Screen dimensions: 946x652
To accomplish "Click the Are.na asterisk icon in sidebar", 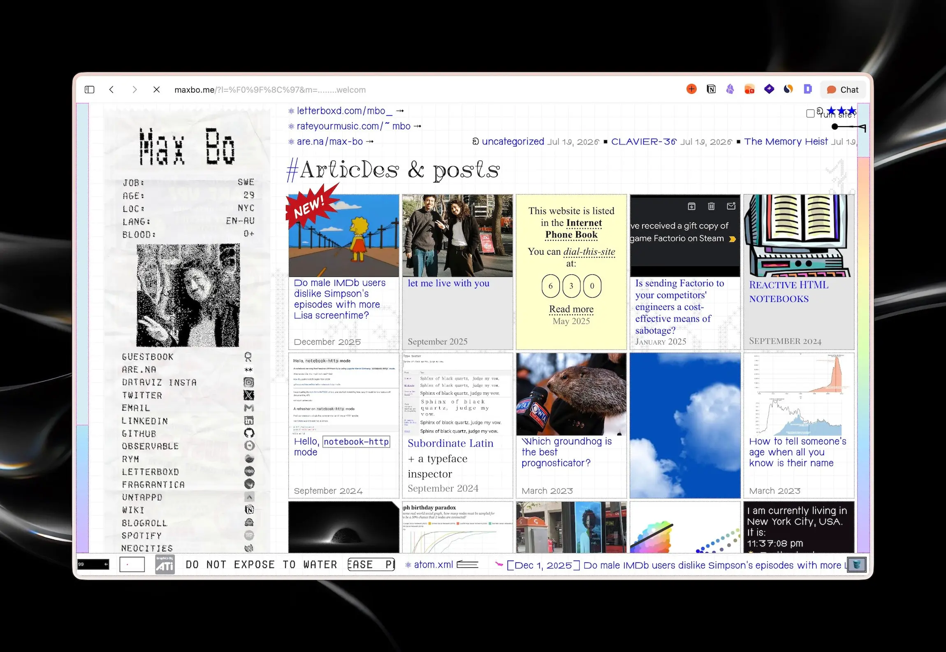I will click(x=248, y=369).
